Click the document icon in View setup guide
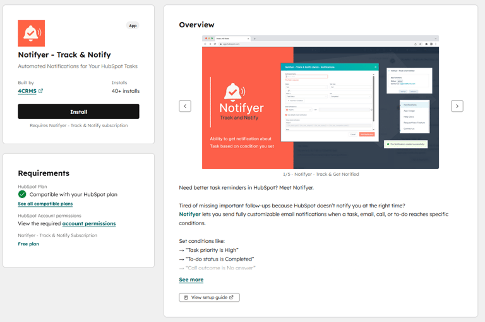Viewport: 485px width, 322px height. 186,297
